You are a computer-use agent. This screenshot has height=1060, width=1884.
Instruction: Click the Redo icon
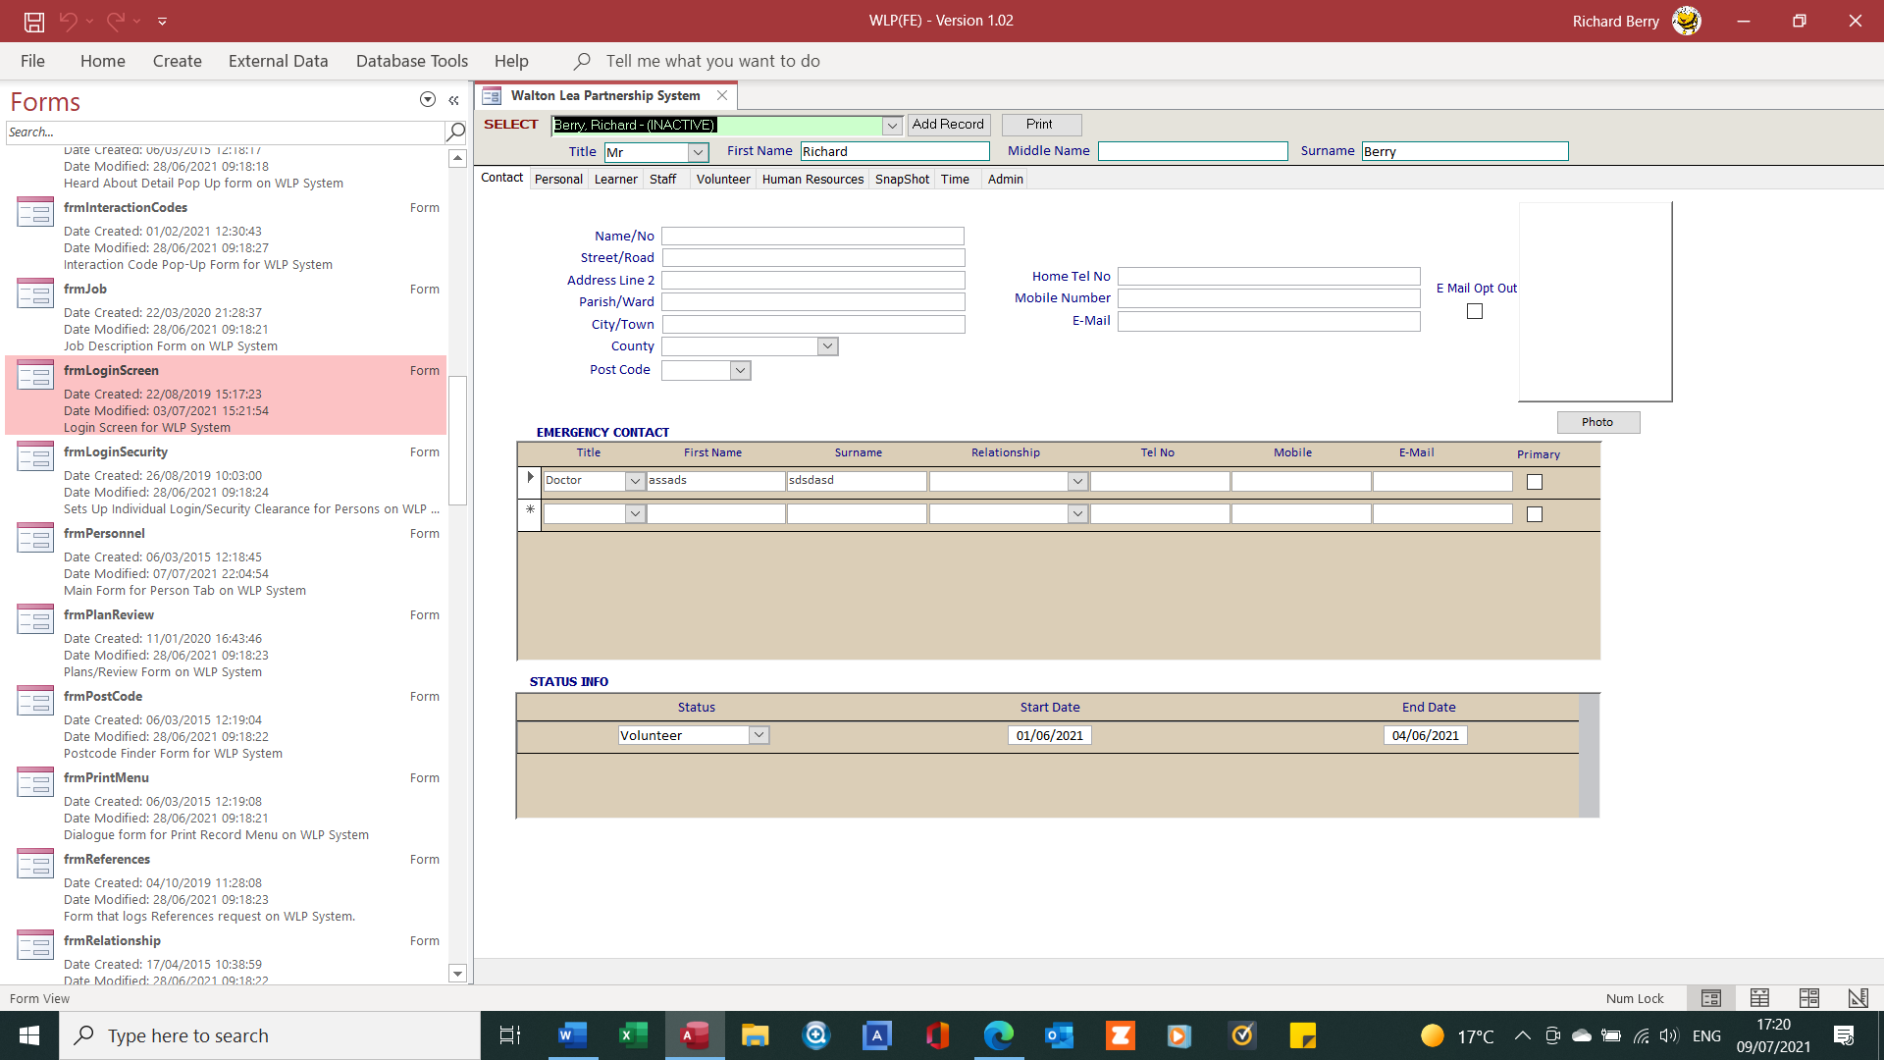pyautogui.click(x=116, y=21)
